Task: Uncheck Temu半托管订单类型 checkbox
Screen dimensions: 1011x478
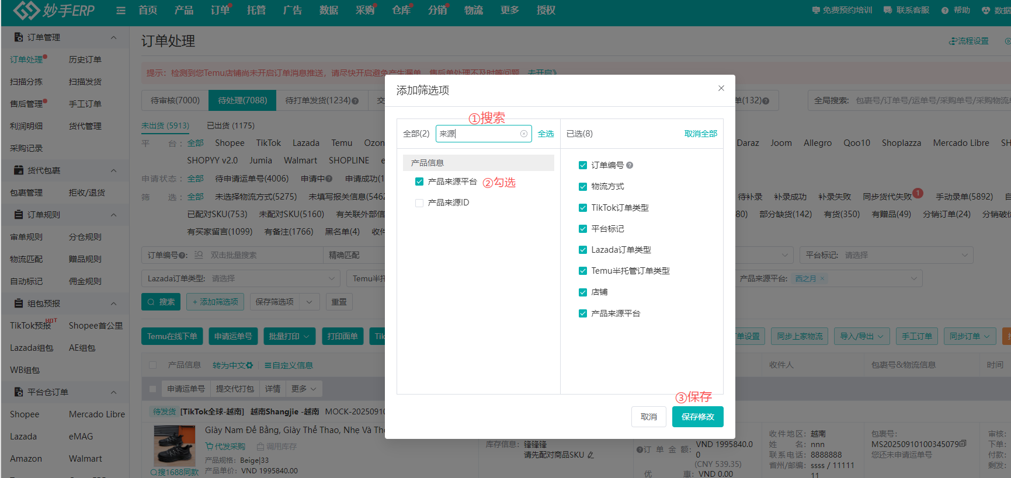Action: tap(583, 271)
